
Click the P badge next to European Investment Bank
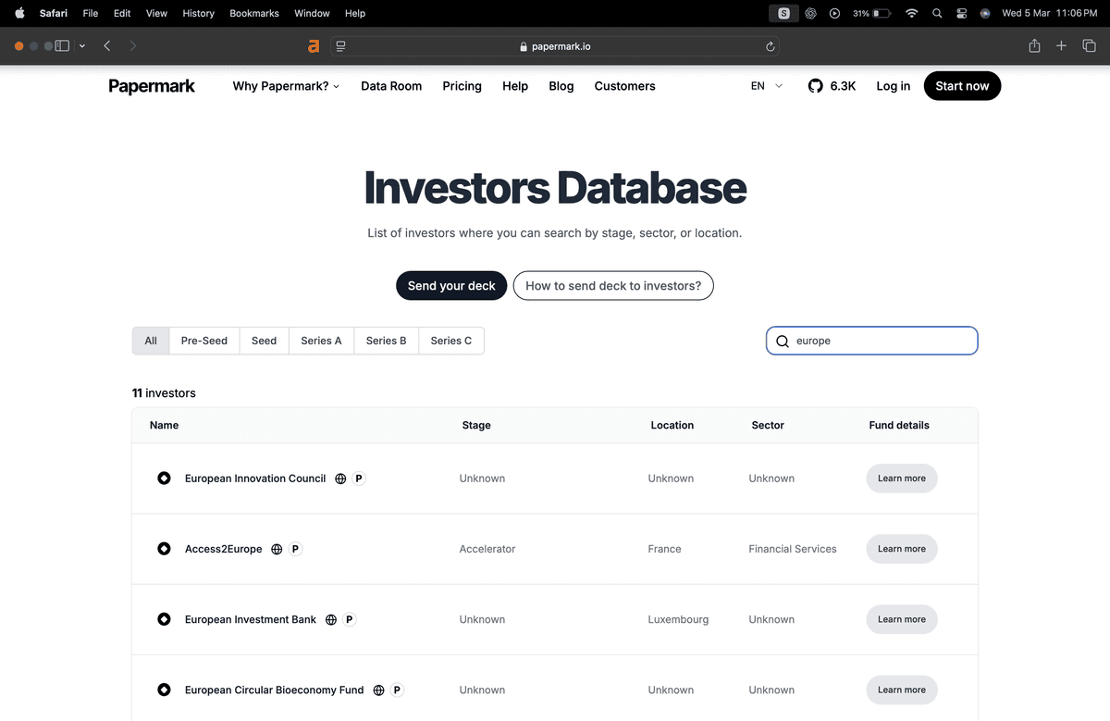(x=350, y=619)
